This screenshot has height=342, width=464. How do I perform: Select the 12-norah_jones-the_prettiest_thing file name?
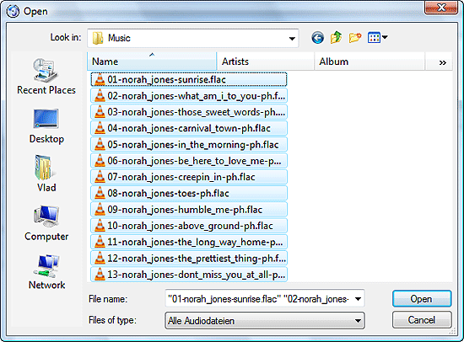[x=197, y=259]
